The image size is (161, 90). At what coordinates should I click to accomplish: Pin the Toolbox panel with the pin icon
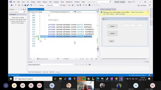point(23,9)
